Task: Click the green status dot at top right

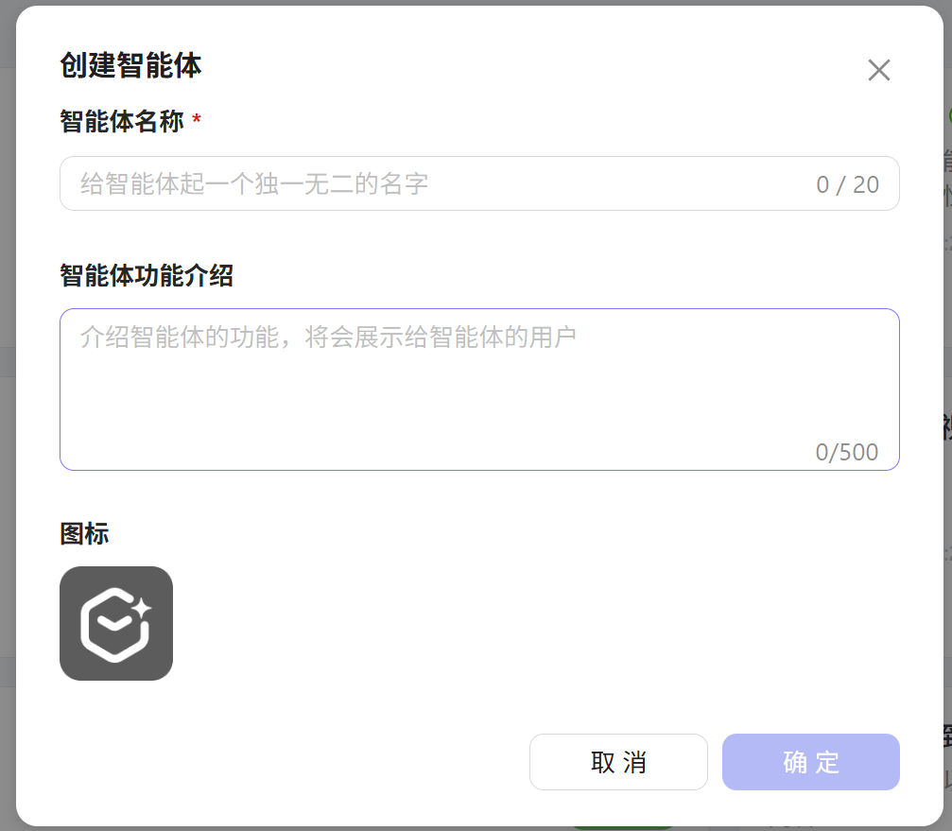Action: [948, 115]
